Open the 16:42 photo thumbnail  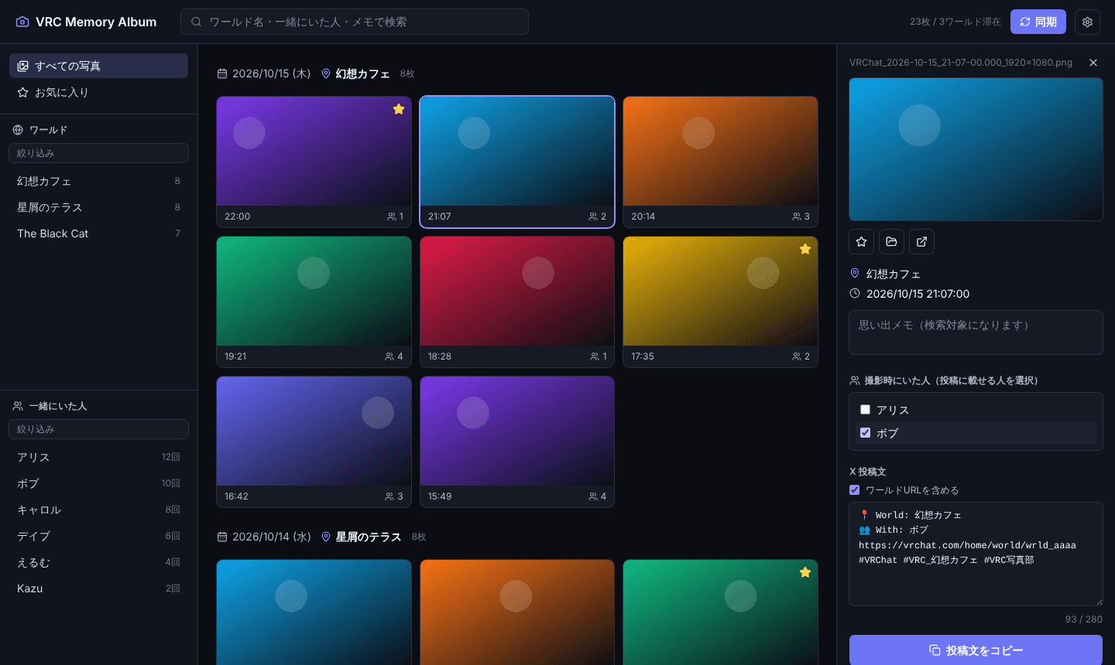[x=314, y=442]
